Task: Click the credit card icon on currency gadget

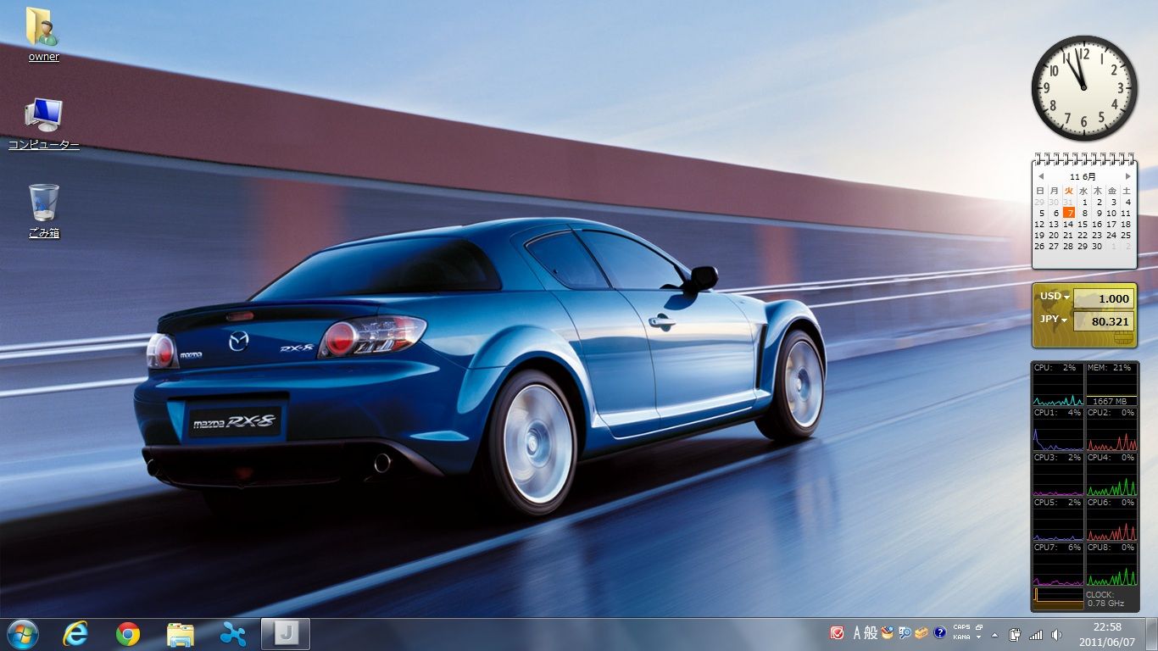Action: tap(1124, 338)
